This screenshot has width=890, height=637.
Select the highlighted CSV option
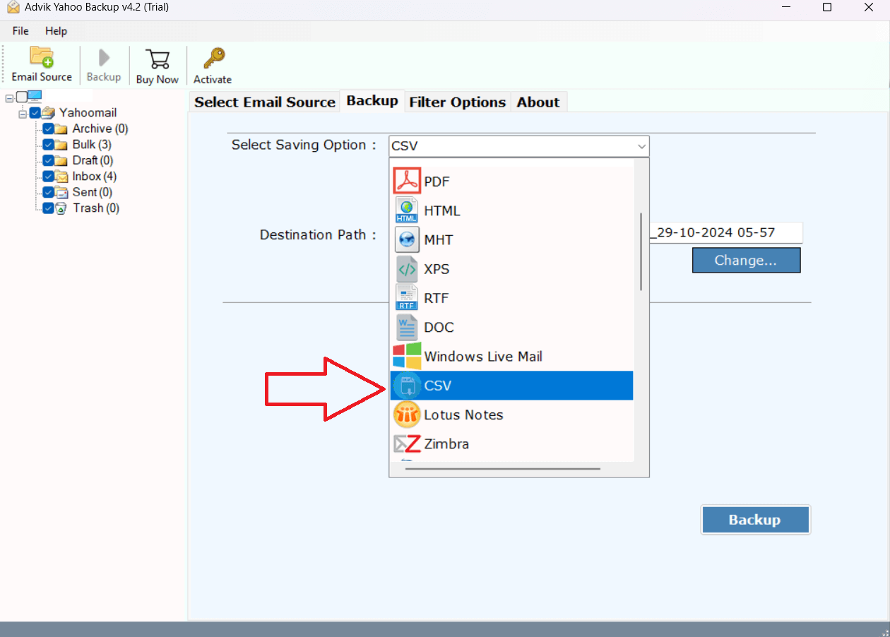click(512, 385)
